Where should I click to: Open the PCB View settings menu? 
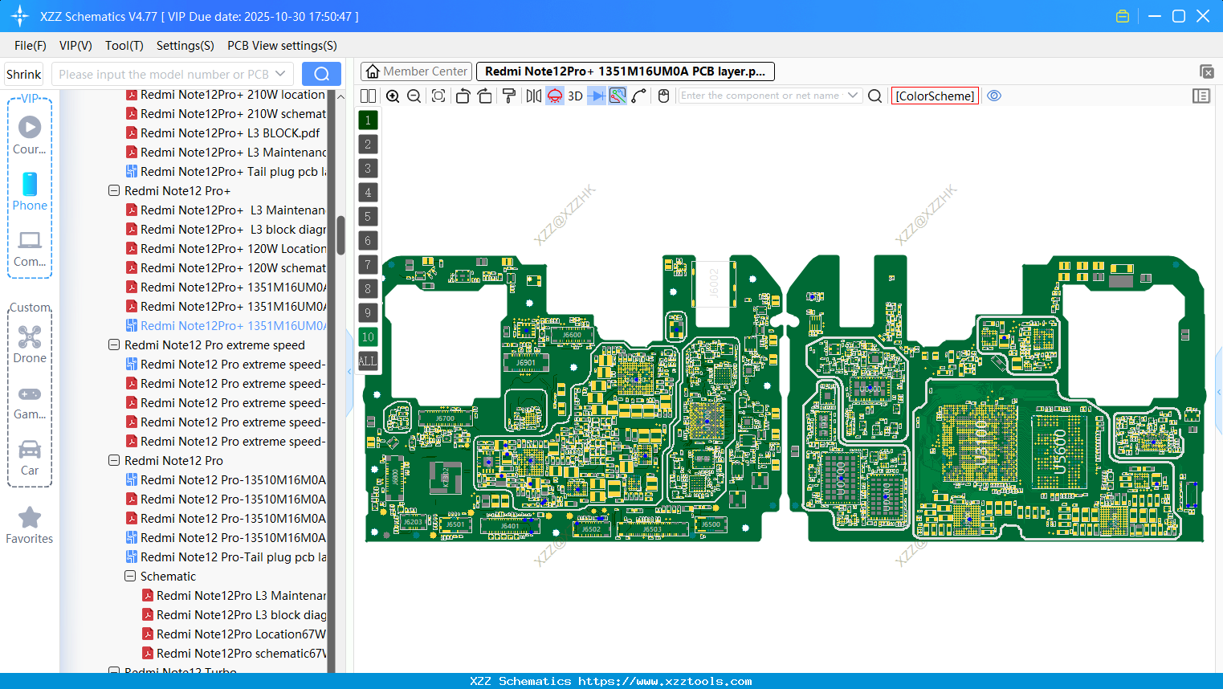(x=281, y=46)
